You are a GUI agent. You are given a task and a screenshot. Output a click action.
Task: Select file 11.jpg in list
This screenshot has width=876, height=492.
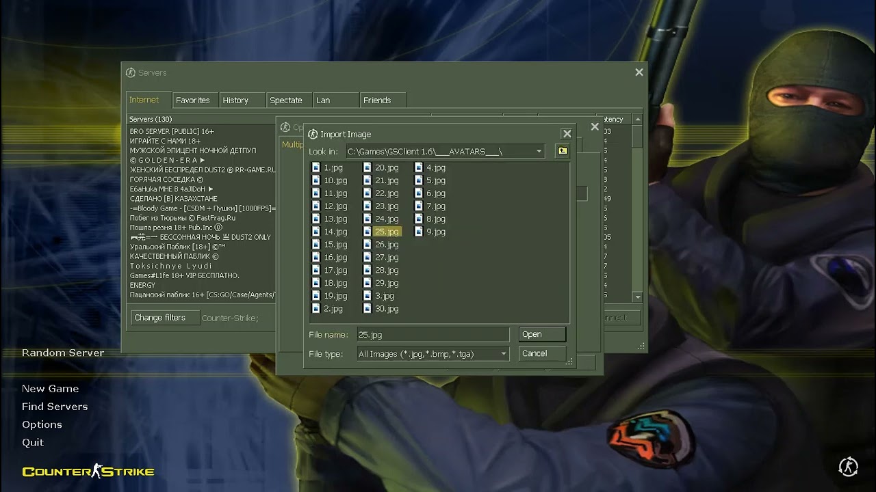click(x=335, y=193)
